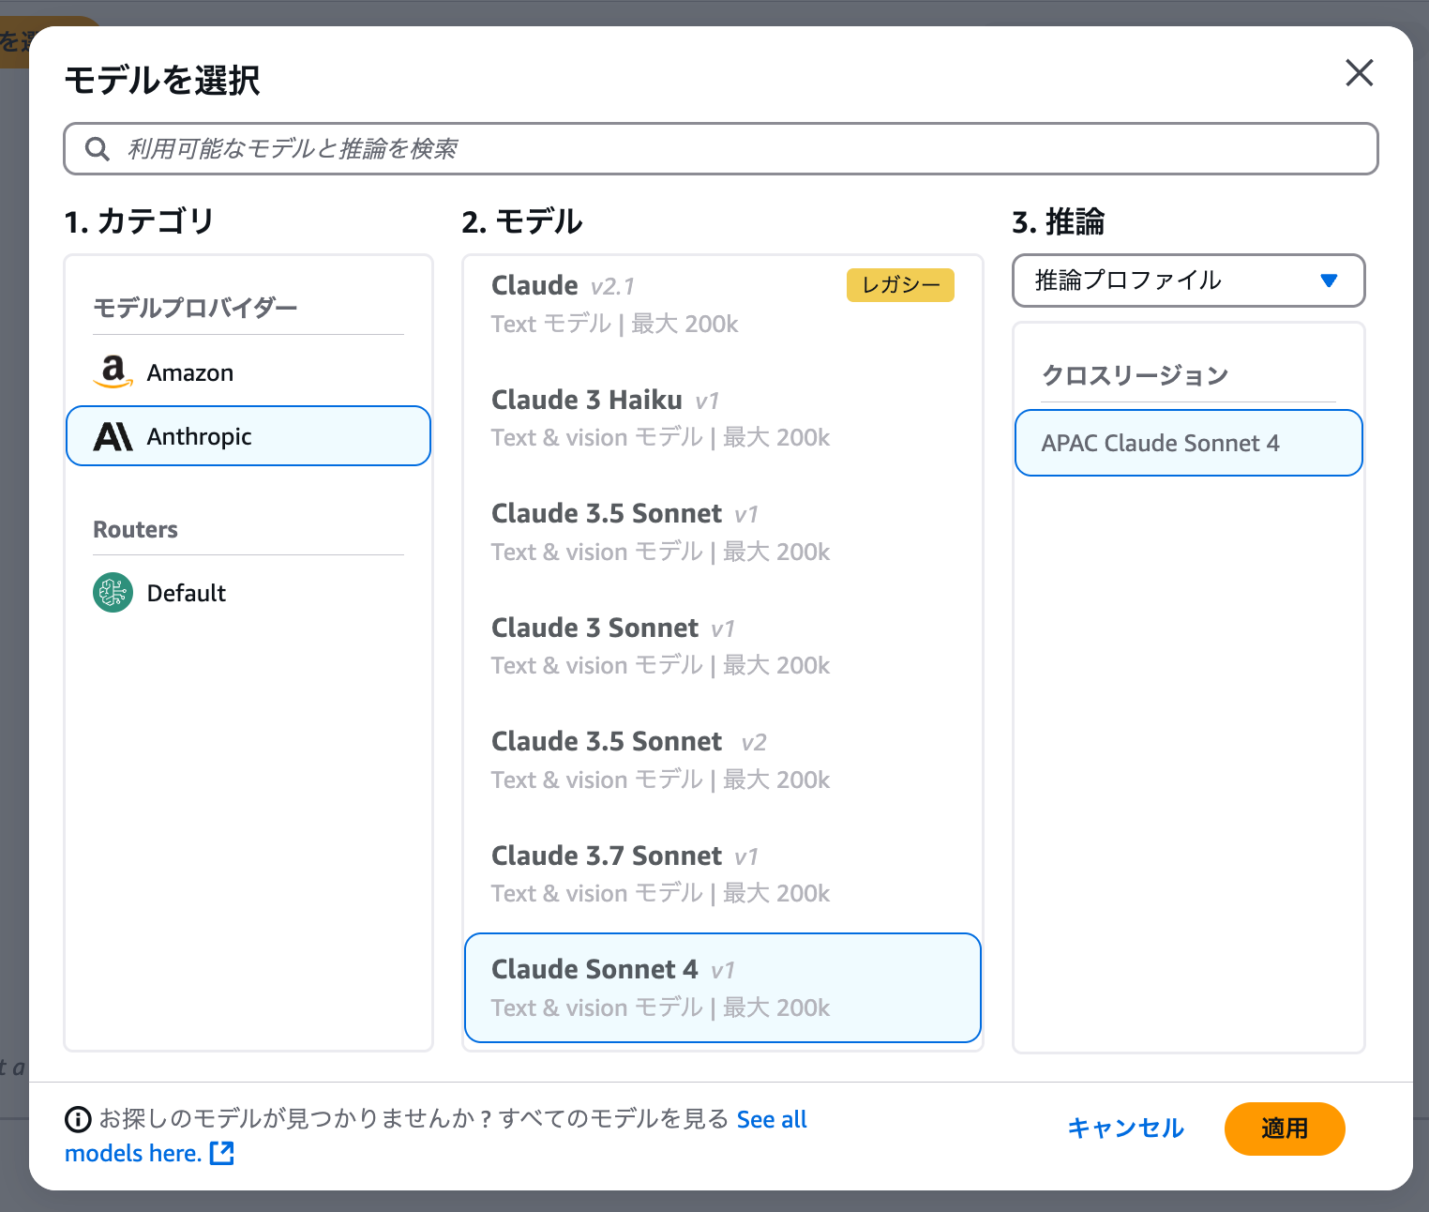Select Claude 3 Haiku v1 model

[722, 418]
